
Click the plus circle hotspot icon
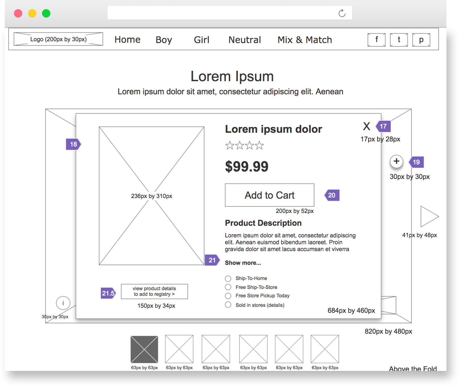tap(396, 162)
